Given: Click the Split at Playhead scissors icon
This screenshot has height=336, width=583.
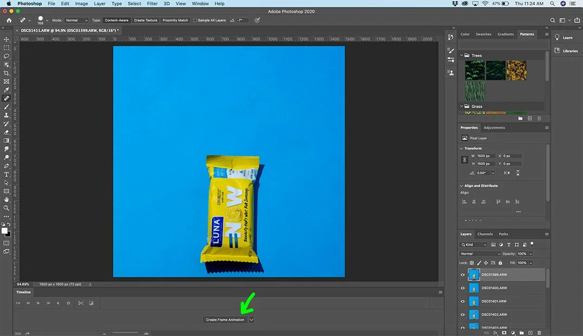Looking at the screenshot, I should coord(81,303).
